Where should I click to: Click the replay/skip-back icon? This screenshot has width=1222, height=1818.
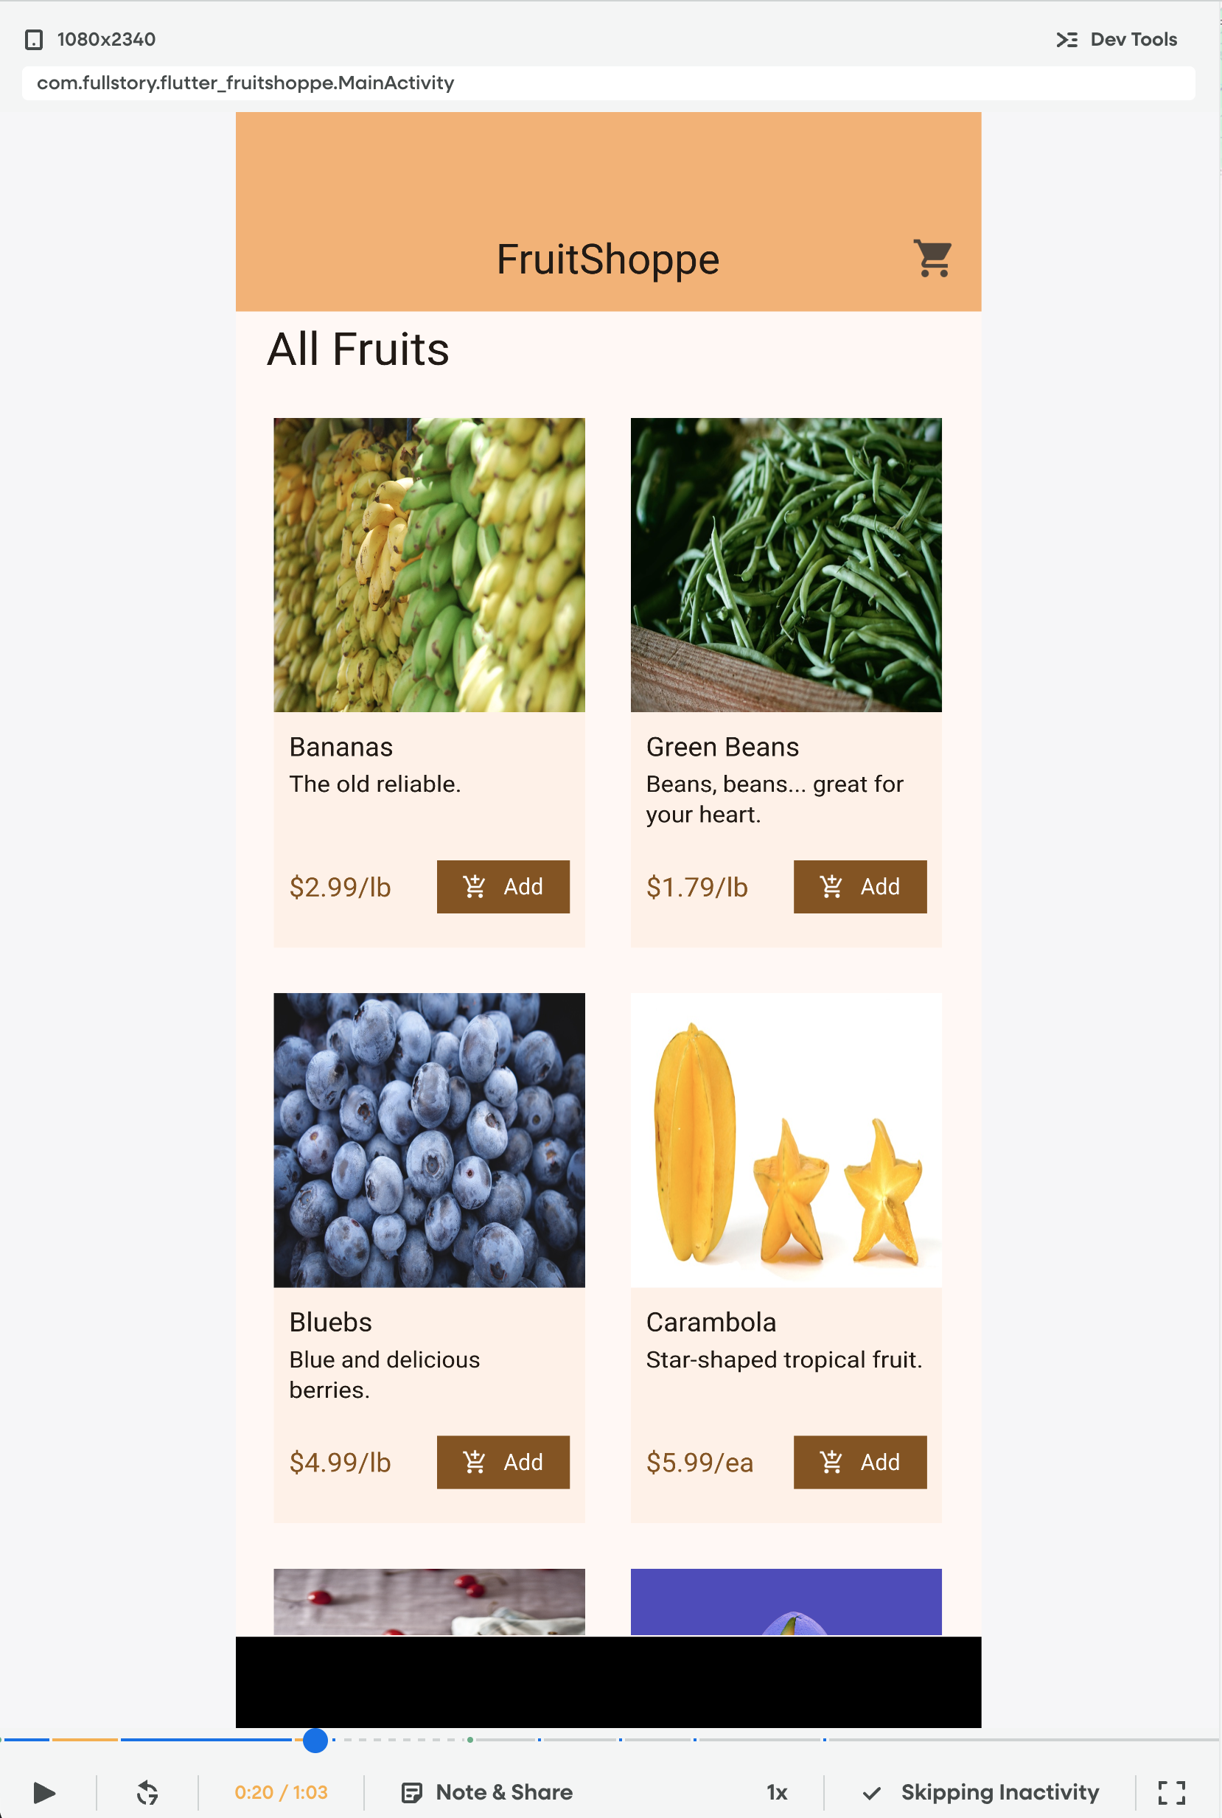pyautogui.click(x=147, y=1792)
